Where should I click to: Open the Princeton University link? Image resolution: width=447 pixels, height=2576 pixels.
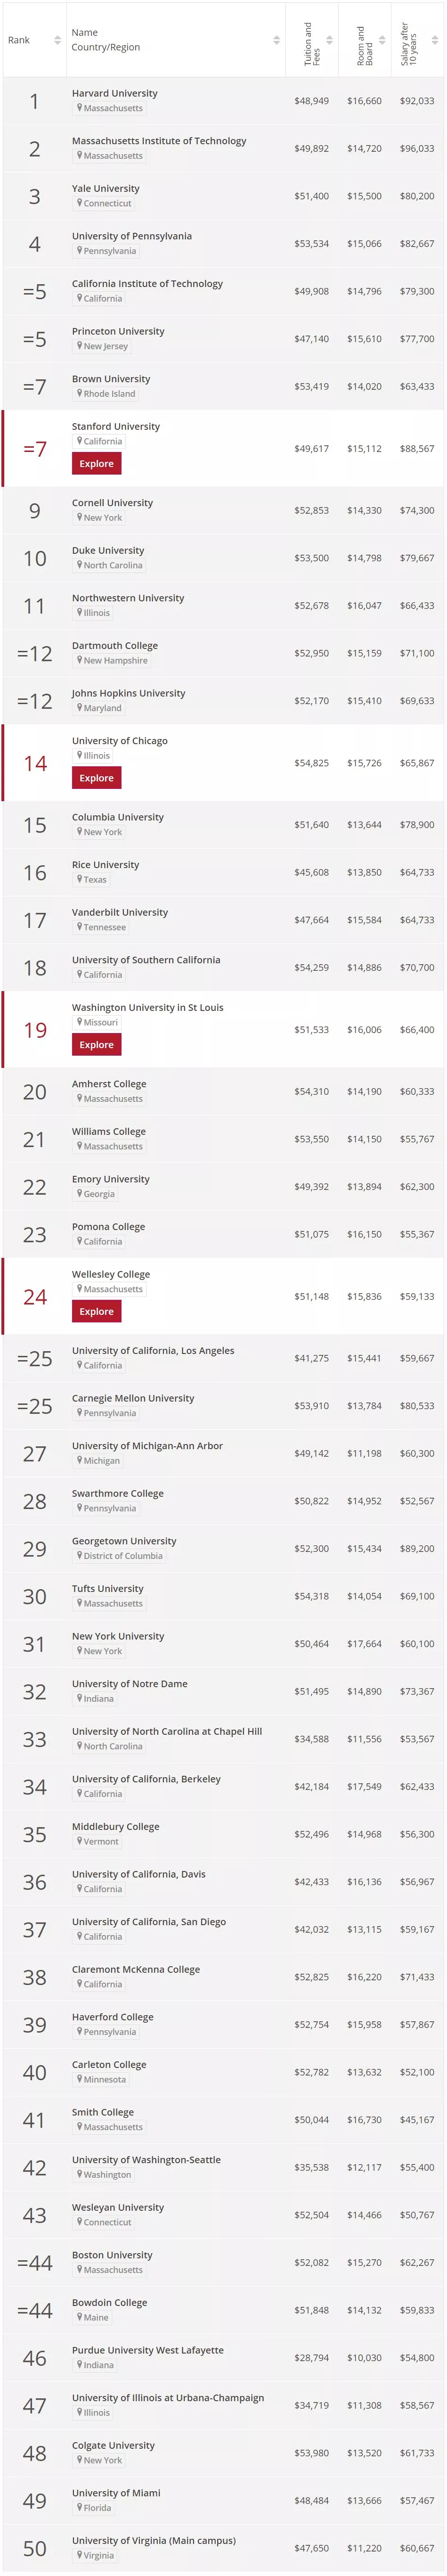click(118, 331)
